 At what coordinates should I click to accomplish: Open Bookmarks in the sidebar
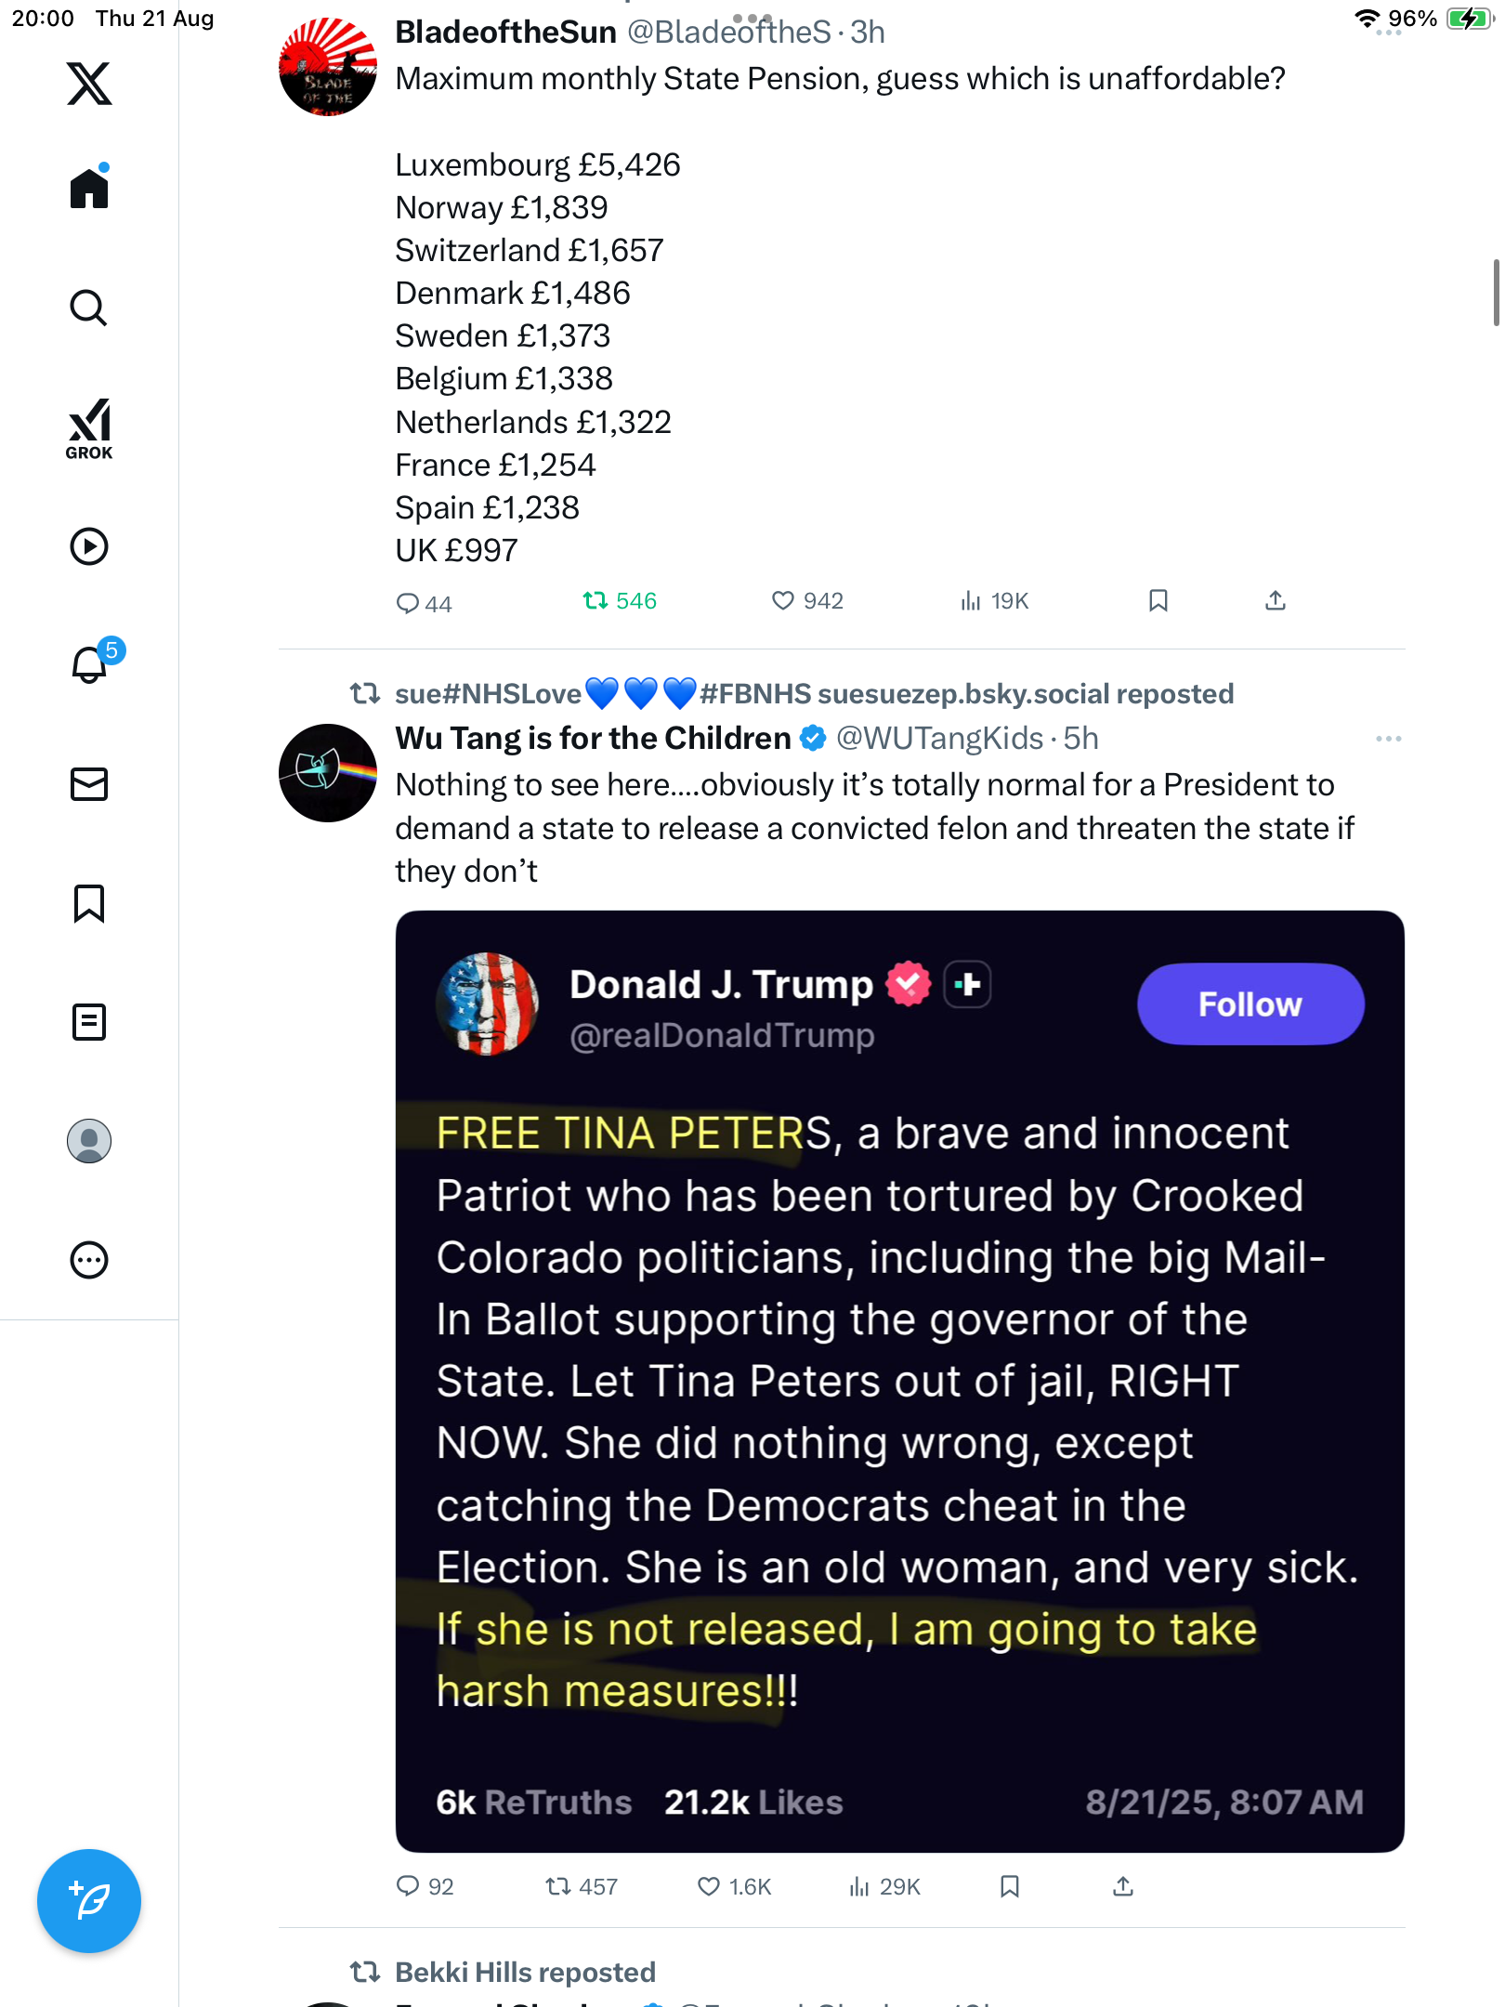click(x=89, y=903)
